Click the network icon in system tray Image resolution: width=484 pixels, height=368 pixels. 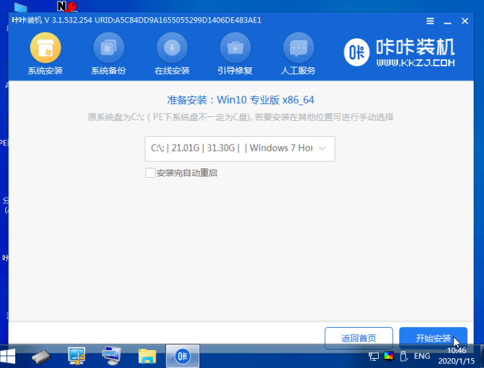pyautogui.click(x=373, y=357)
